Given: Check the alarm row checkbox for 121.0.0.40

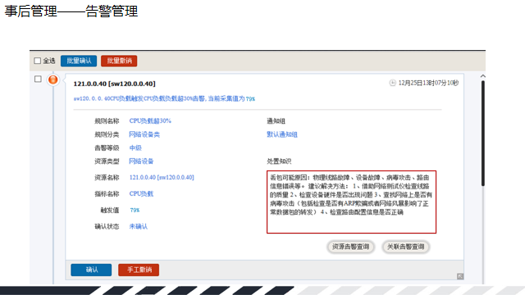Looking at the screenshot, I should click(38, 79).
